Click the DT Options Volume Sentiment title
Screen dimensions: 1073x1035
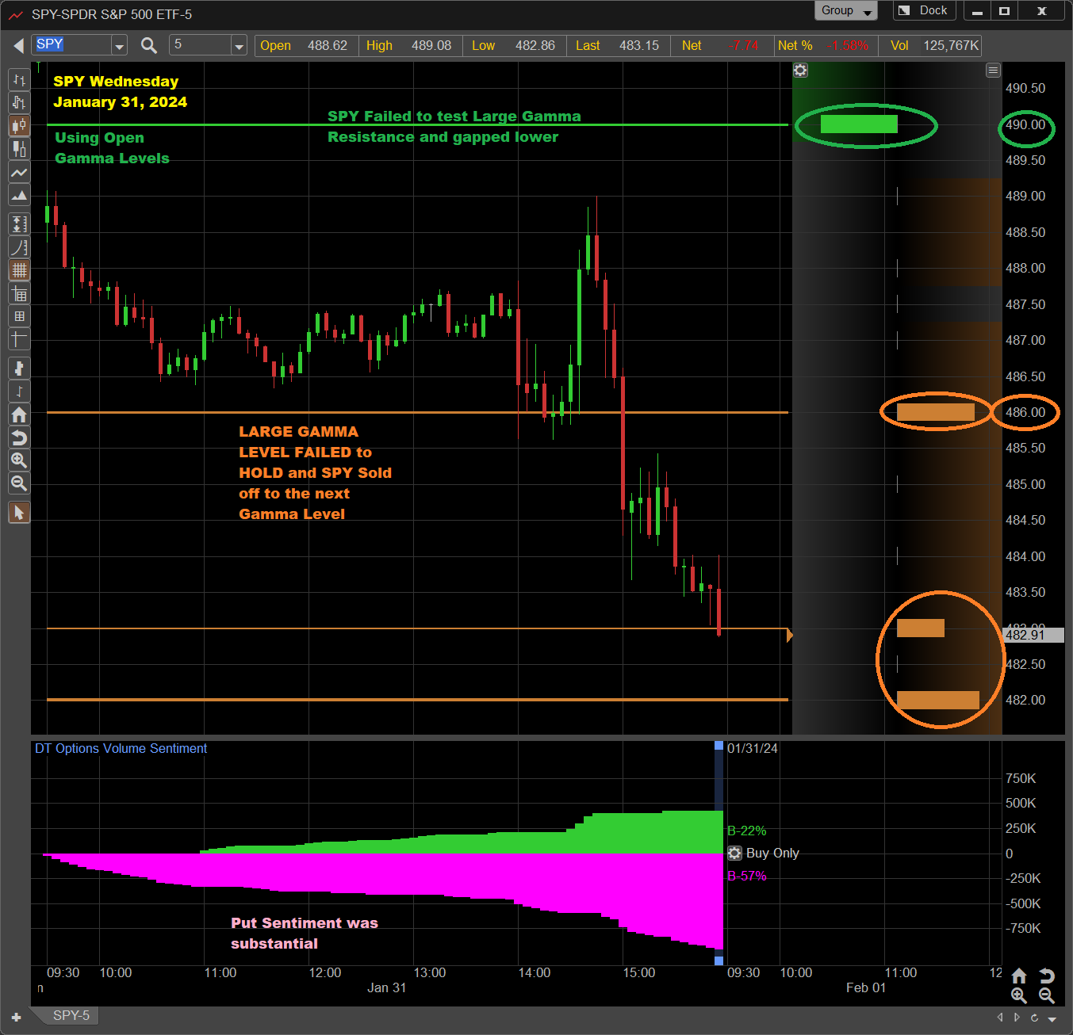click(121, 749)
